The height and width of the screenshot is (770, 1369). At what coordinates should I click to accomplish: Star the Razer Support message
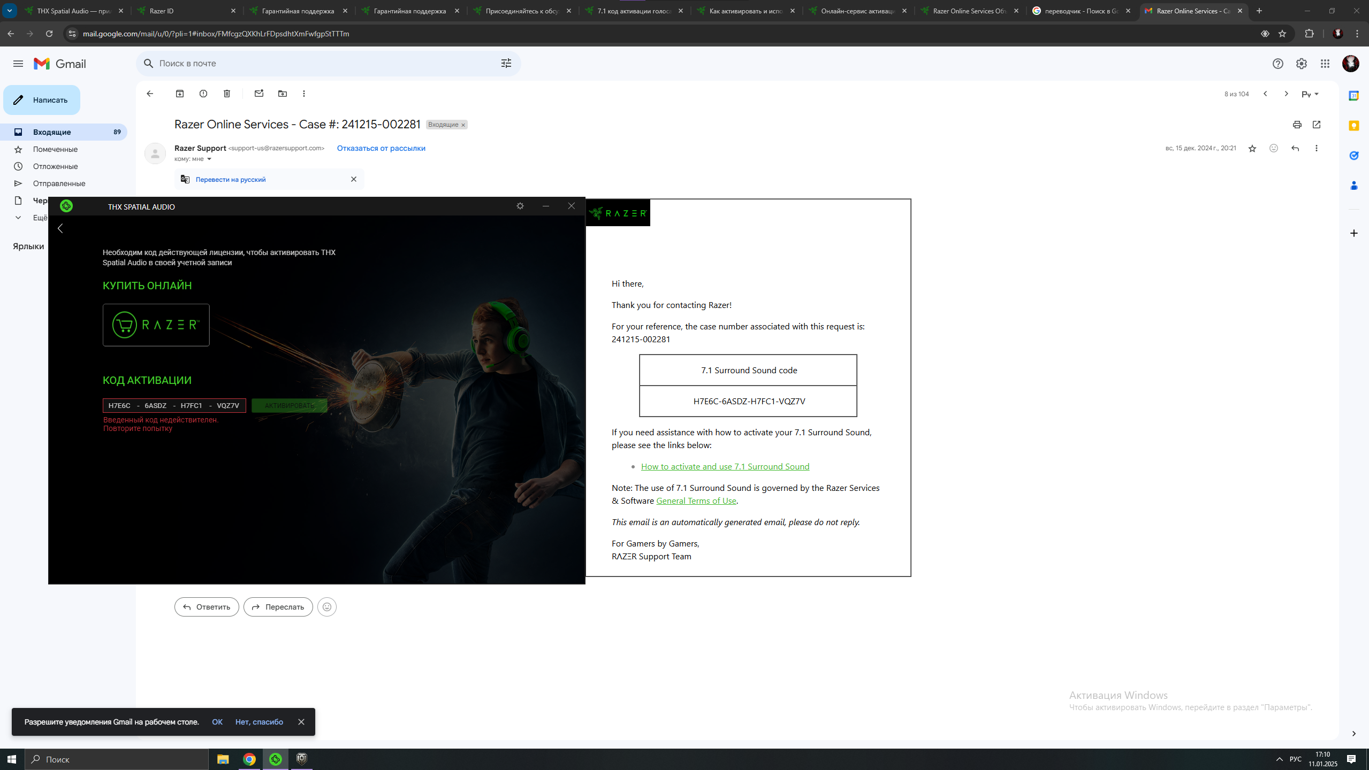1252,149
